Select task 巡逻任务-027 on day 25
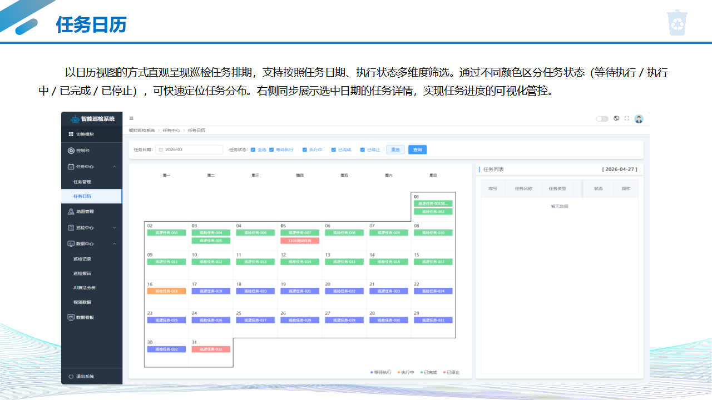The height and width of the screenshot is (400, 712). pyautogui.click(x=255, y=320)
